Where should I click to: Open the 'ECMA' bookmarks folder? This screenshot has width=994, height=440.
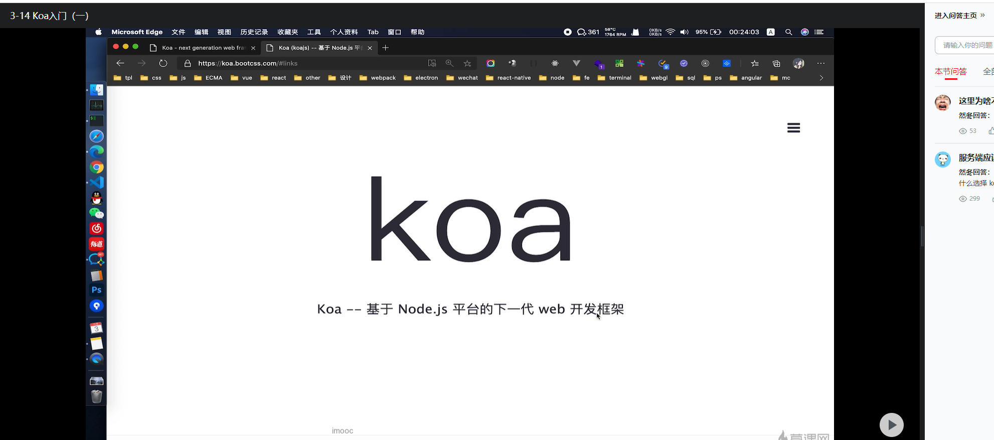(x=208, y=78)
